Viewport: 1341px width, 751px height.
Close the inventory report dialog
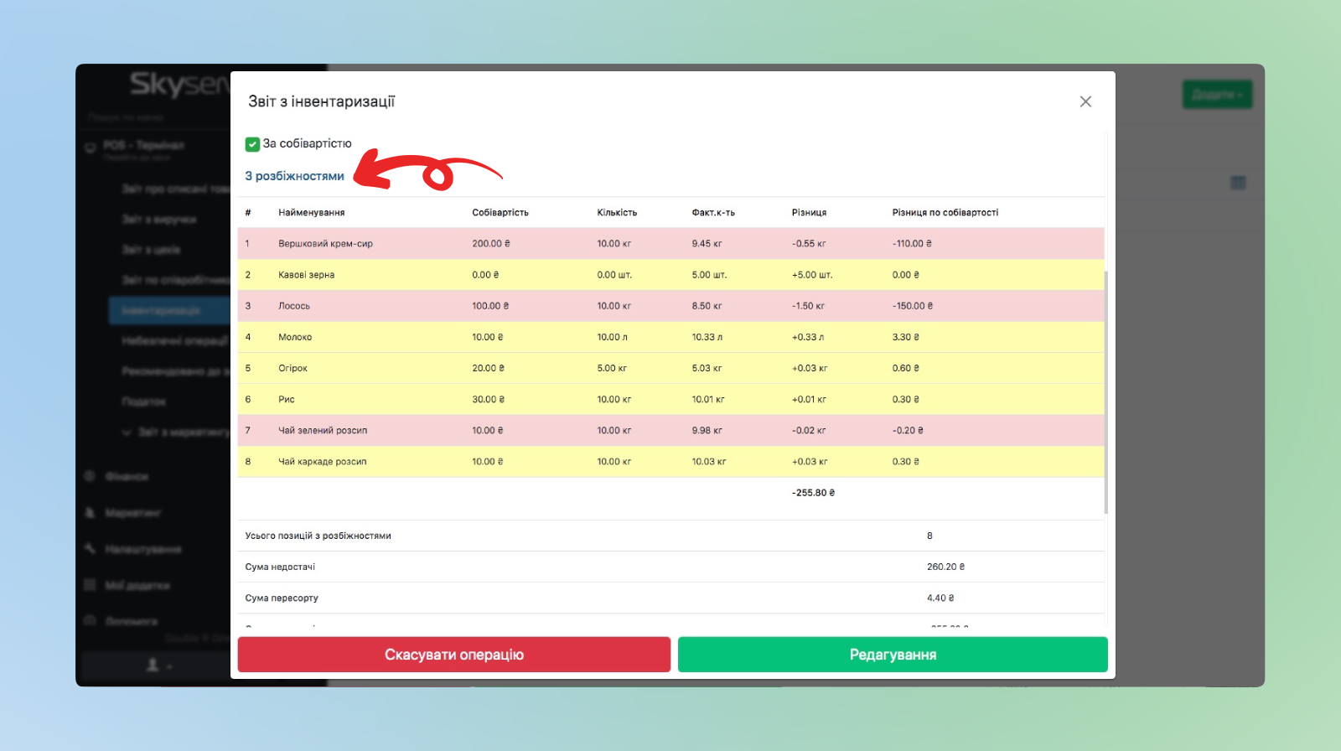coord(1085,101)
